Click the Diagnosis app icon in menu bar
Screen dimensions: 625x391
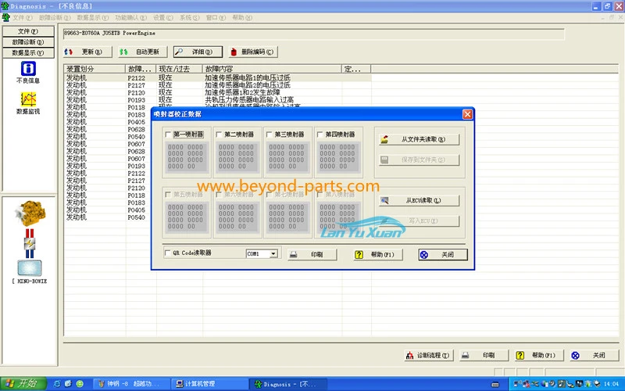5,17
